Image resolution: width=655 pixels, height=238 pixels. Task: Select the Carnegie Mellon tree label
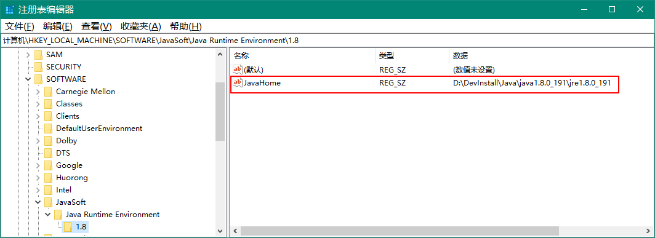pyautogui.click(x=86, y=92)
